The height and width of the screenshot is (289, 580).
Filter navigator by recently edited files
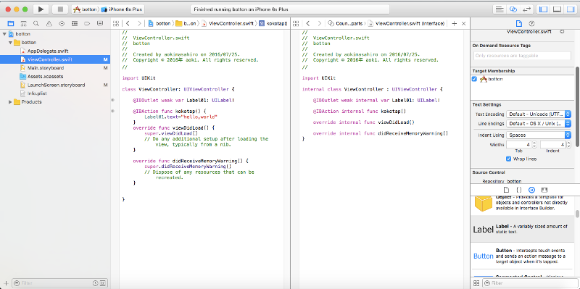[96, 283]
